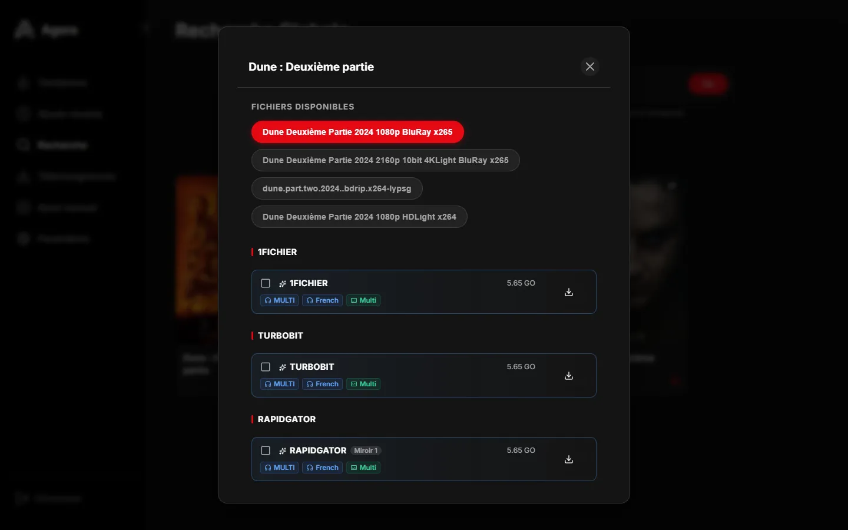
Task: Check the 1FICHIER link checkbox
Action: pyautogui.click(x=266, y=283)
